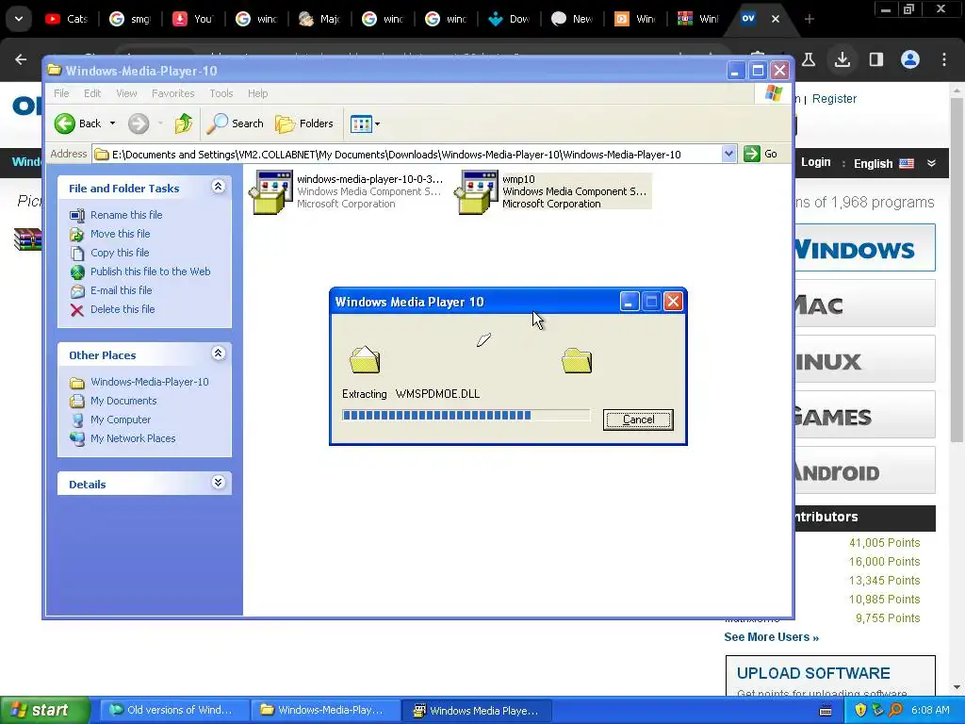Open Search in the Explorer toolbar
The width and height of the screenshot is (965, 724).
point(235,123)
